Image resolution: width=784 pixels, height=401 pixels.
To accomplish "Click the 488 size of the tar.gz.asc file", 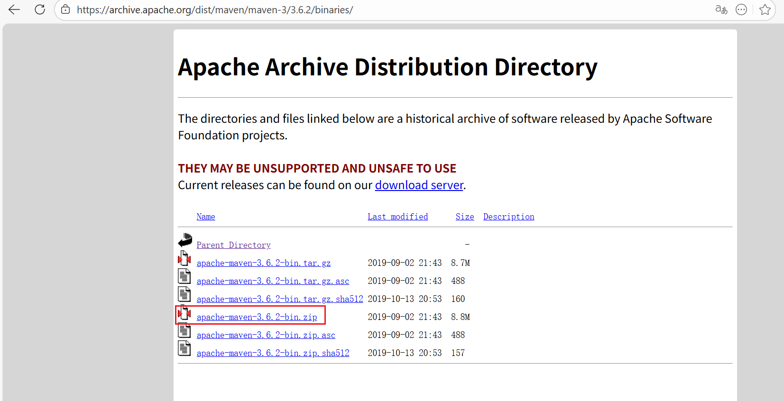I will [458, 281].
